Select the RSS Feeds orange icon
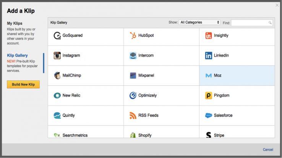Viewport: 282px width, 158px height. click(x=133, y=115)
